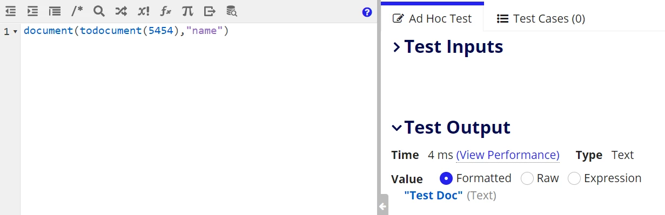
Task: Open the View Performance link
Action: pos(508,155)
